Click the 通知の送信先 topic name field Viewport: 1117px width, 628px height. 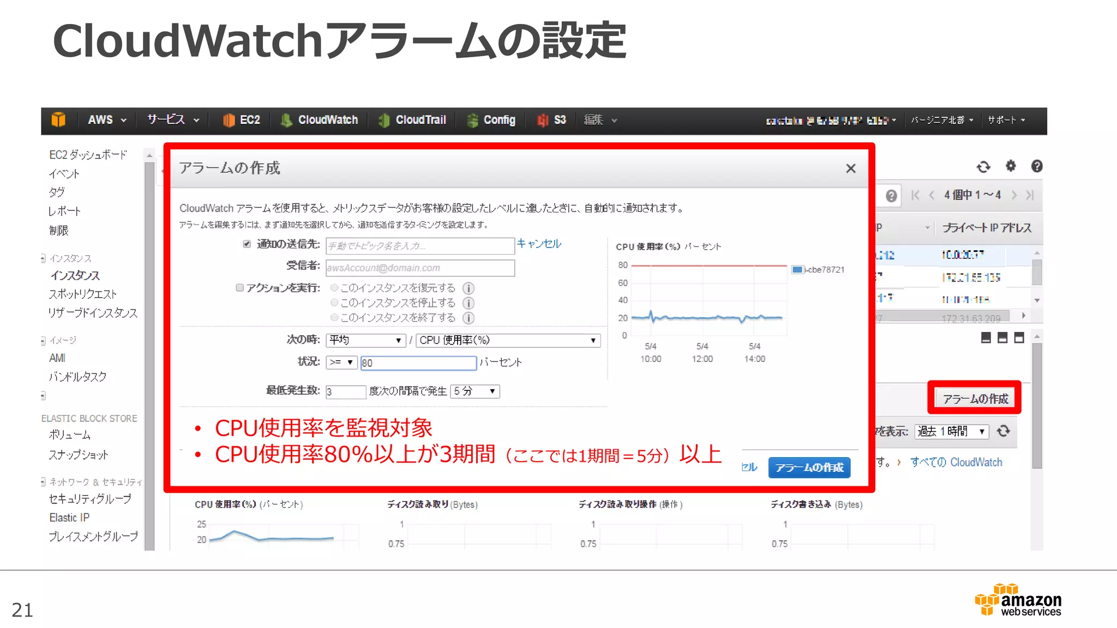pos(421,246)
